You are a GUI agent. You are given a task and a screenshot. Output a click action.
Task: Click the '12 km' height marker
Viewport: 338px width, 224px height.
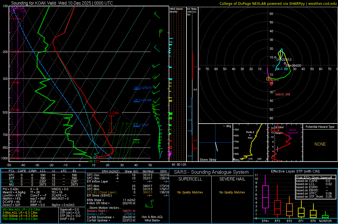pyautogui.click(x=16, y=52)
